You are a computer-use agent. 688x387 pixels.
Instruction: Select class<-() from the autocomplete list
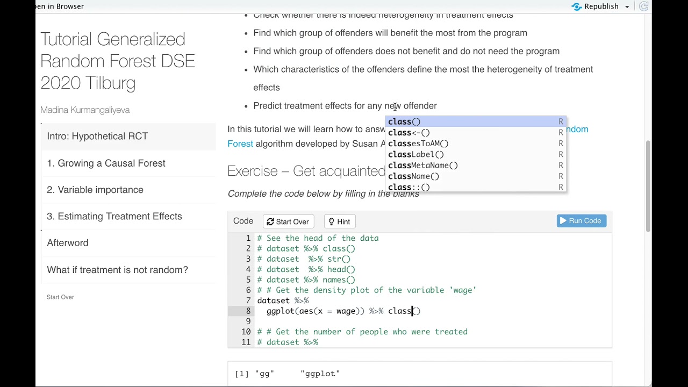(409, 133)
